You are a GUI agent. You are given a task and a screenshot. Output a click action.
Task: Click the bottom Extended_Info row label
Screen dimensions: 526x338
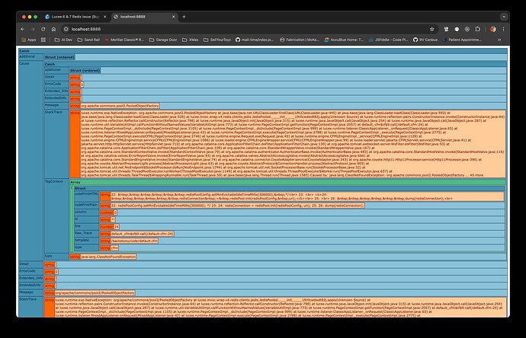[x=30, y=278]
